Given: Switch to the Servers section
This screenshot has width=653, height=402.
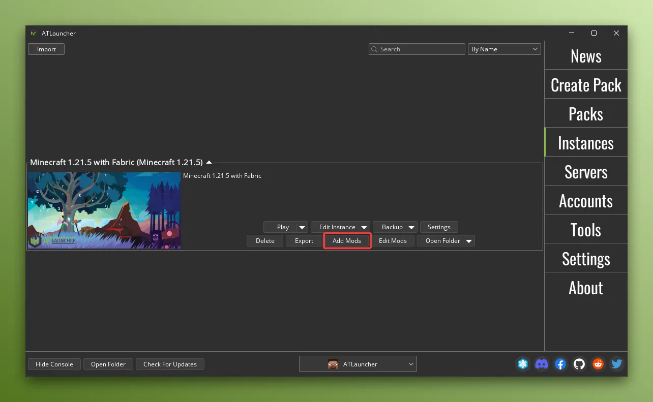Looking at the screenshot, I should point(586,172).
